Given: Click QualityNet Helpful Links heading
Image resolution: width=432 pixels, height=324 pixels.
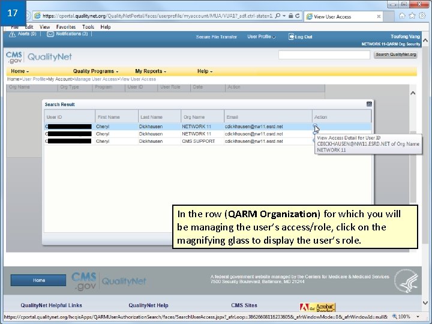Looking at the screenshot, I should (x=51, y=305).
